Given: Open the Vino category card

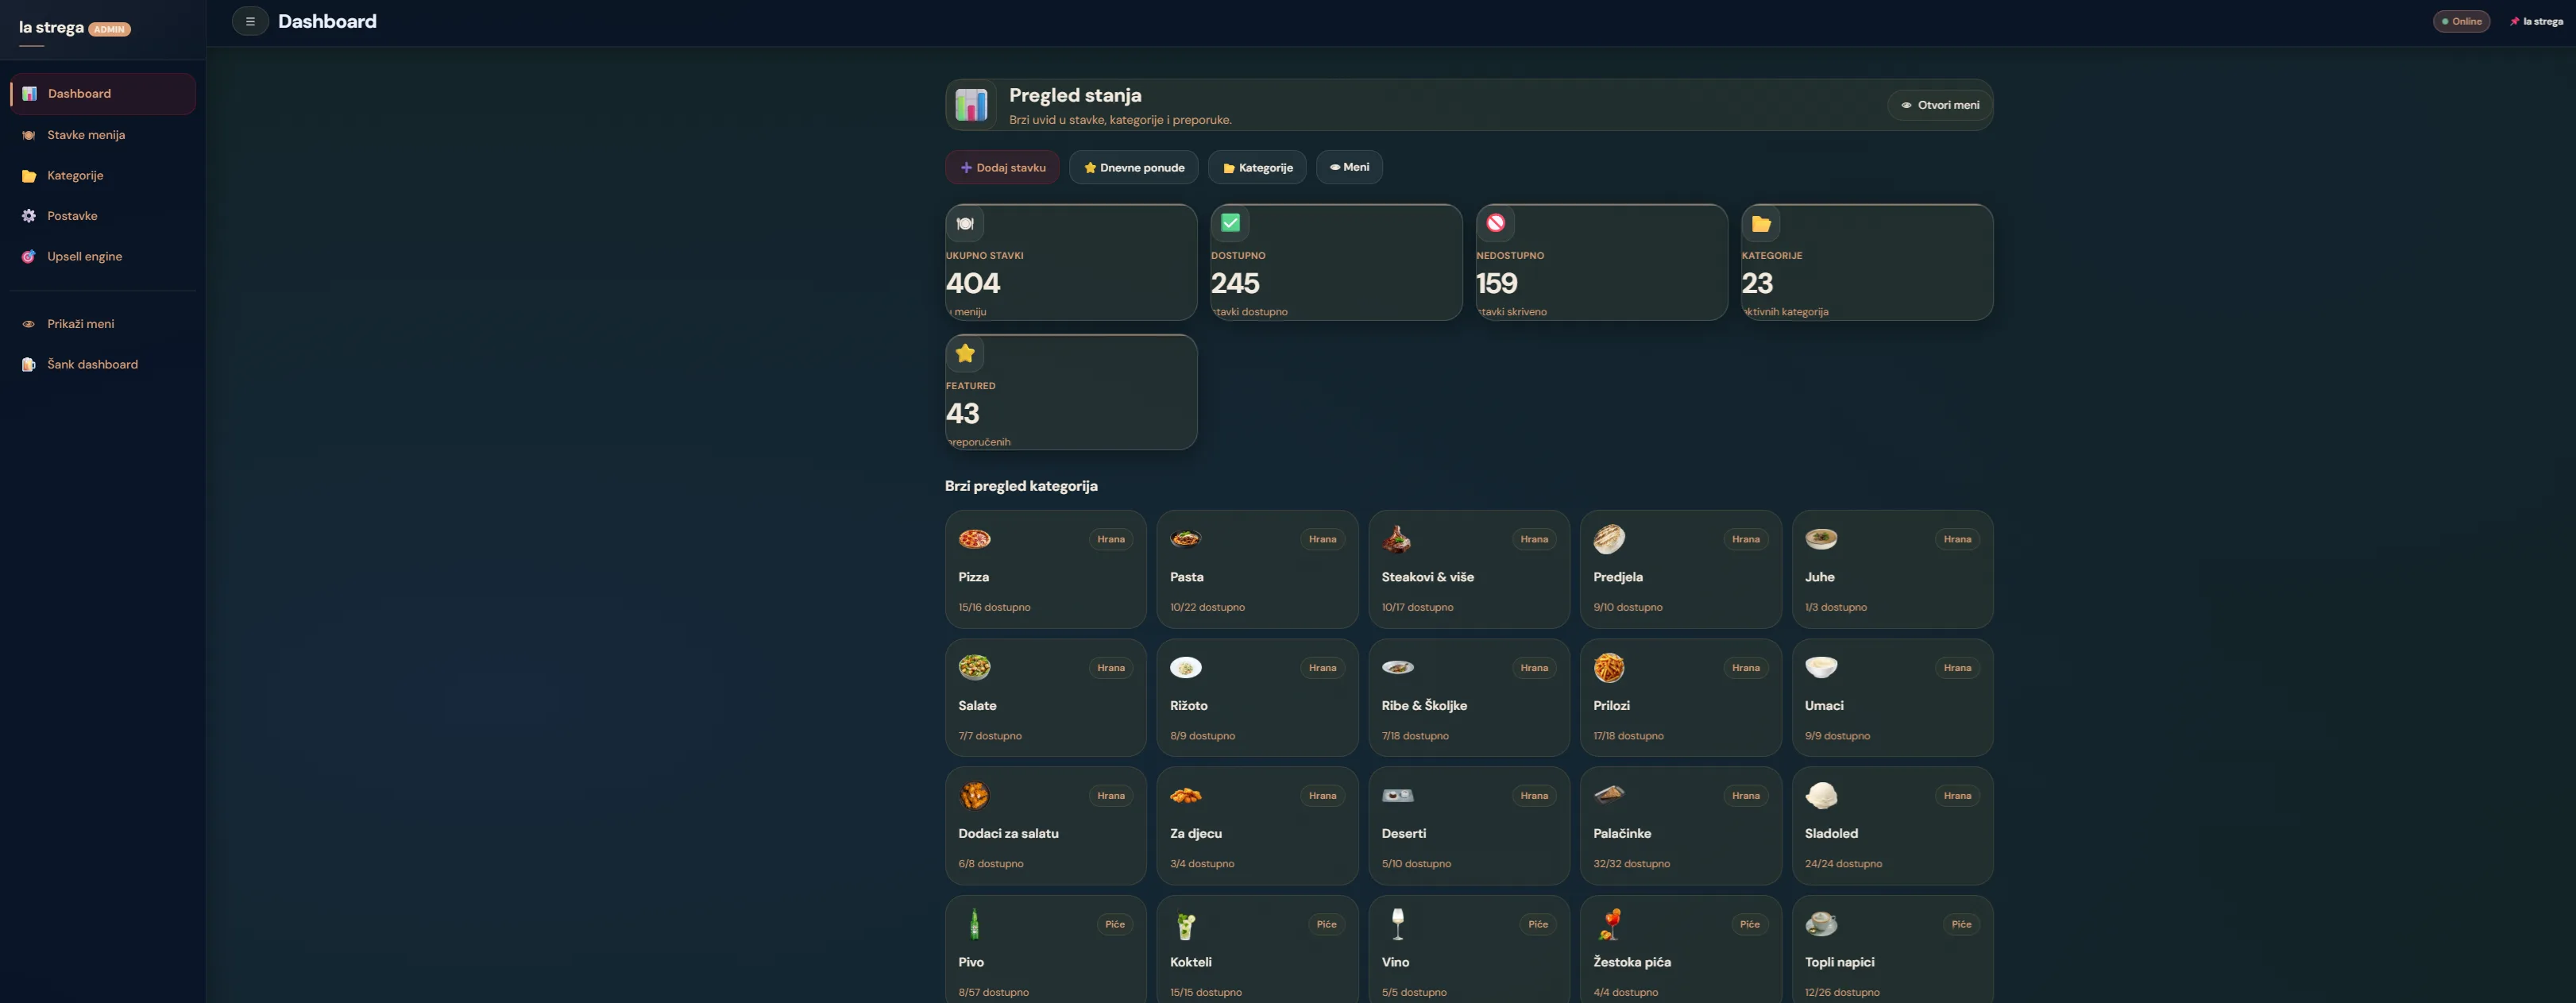Looking at the screenshot, I should pos(1469,949).
